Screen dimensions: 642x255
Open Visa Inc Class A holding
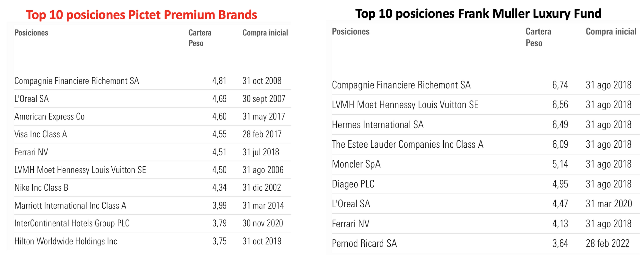(41, 134)
